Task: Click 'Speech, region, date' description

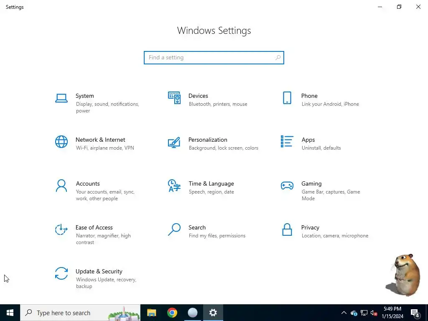Action: [x=211, y=192]
